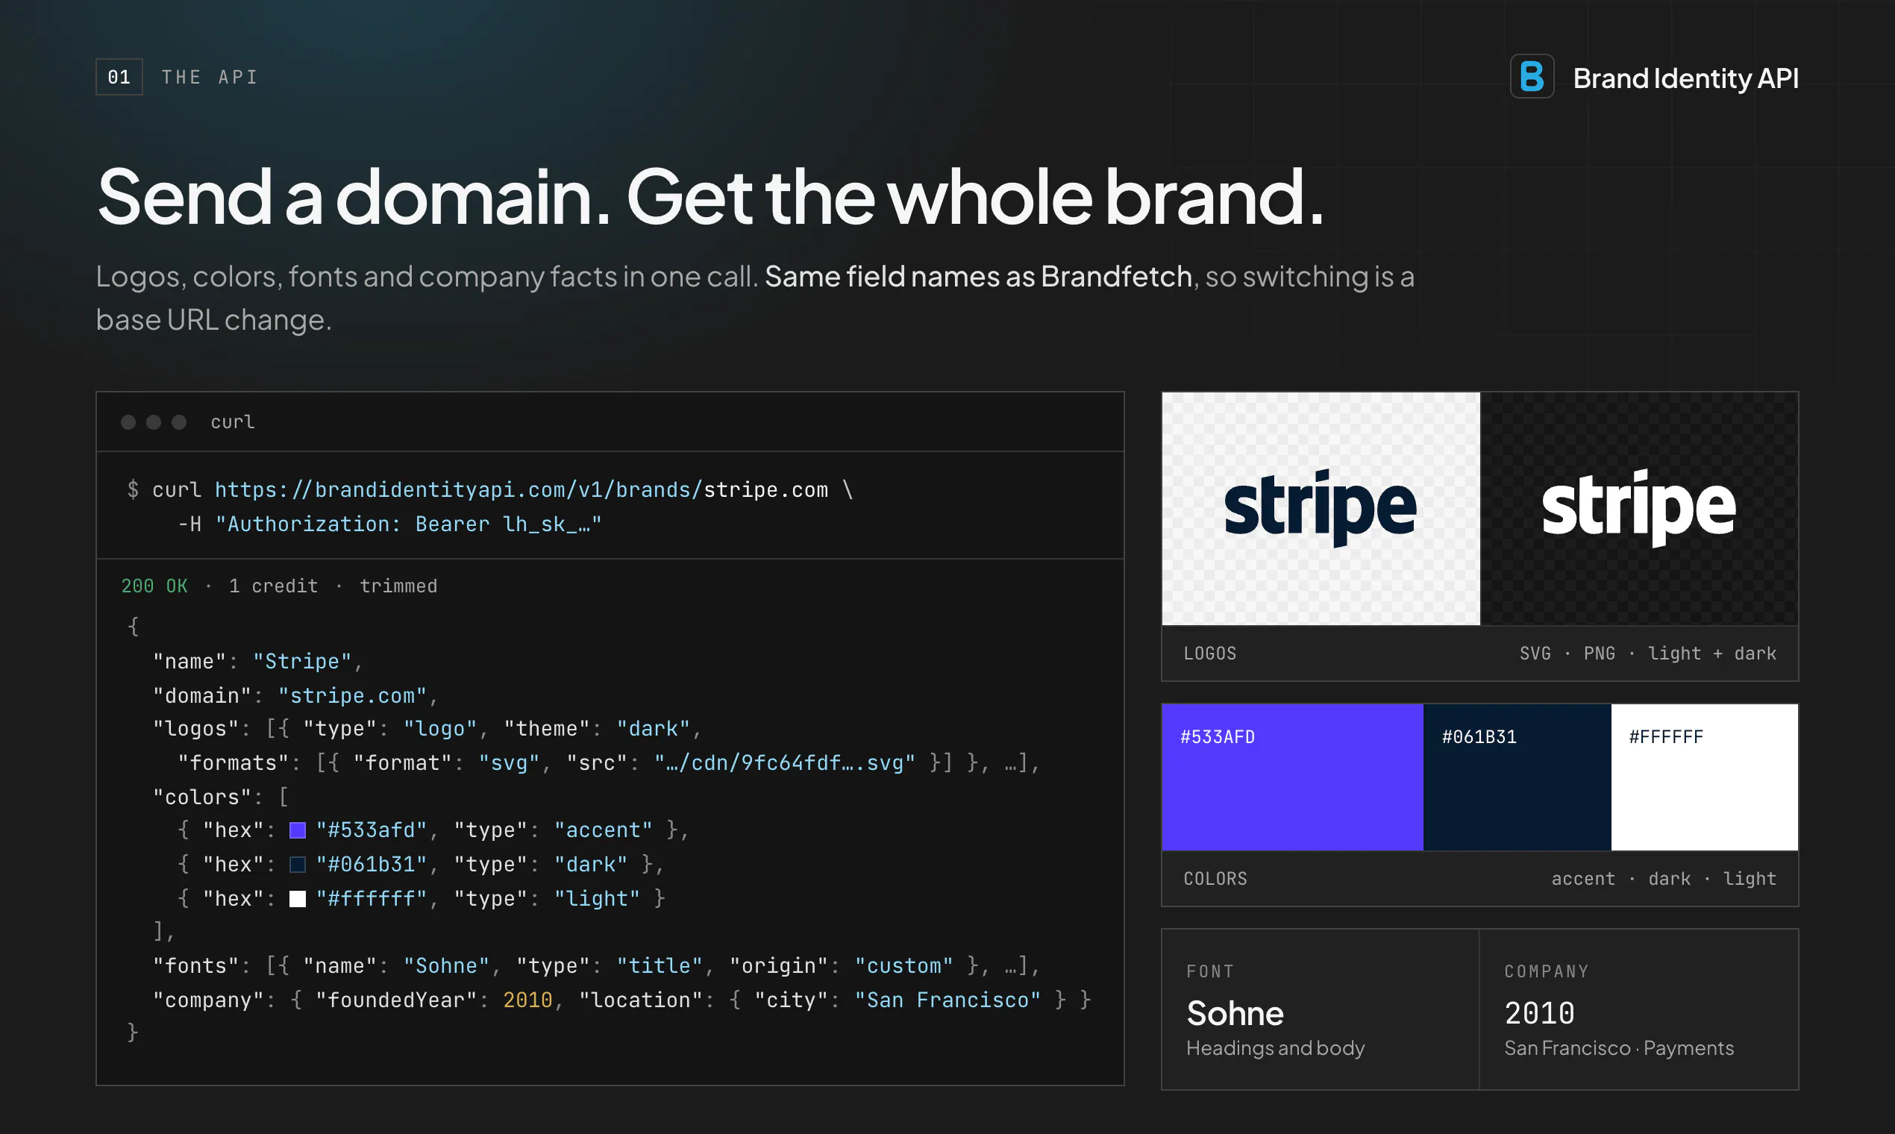Click the small white swatch beside "#ffffff"
1895x1134 pixels.
297,899
